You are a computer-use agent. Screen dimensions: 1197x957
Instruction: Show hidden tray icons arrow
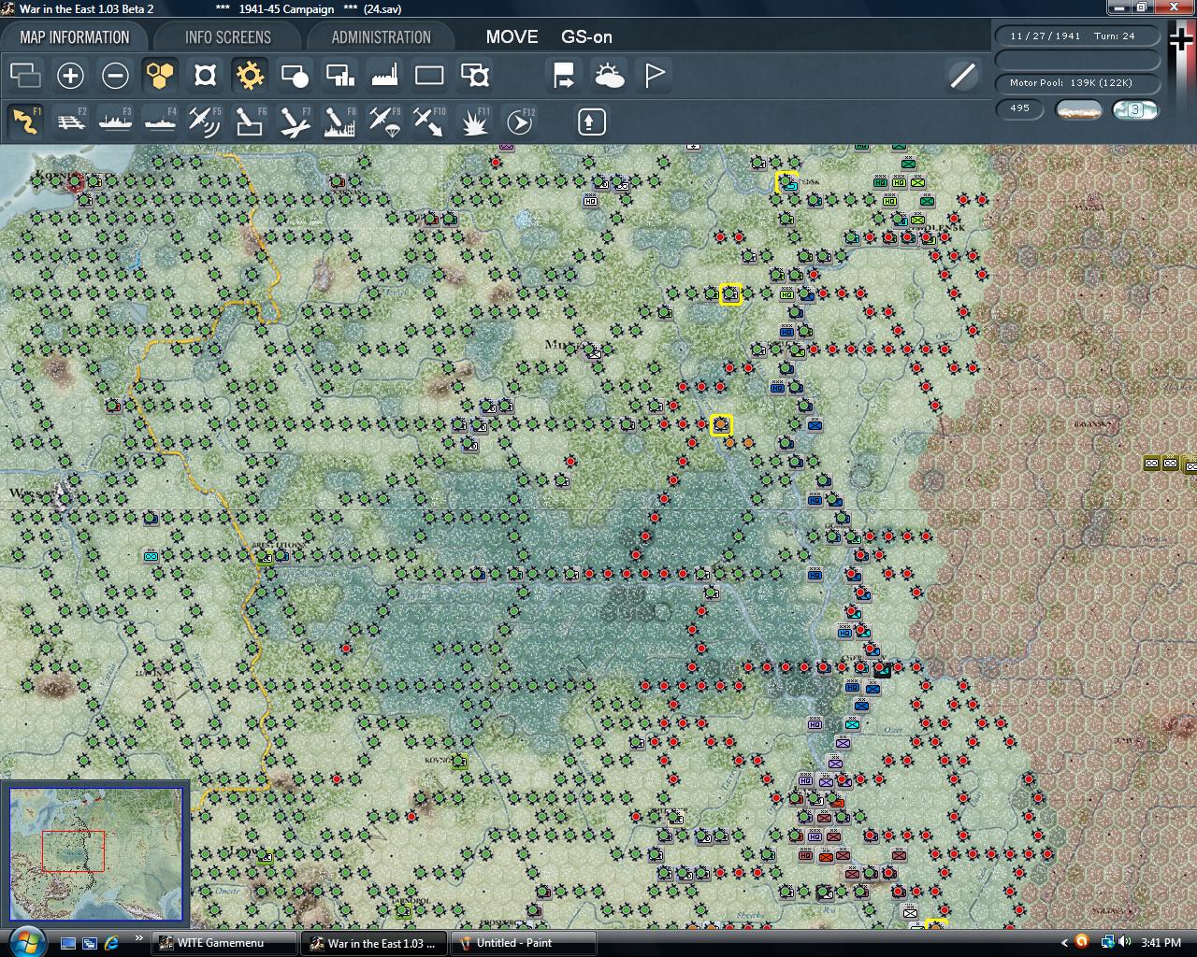pos(1064,943)
